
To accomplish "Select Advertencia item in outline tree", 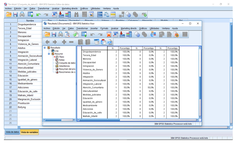I will (x=64, y=66).
